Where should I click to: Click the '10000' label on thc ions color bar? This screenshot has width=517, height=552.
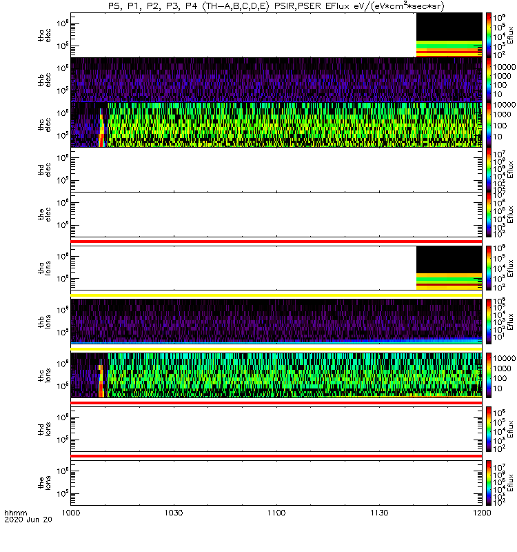click(x=504, y=358)
